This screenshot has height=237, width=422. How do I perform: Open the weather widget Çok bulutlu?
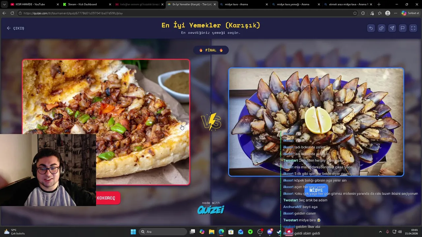[14, 232]
